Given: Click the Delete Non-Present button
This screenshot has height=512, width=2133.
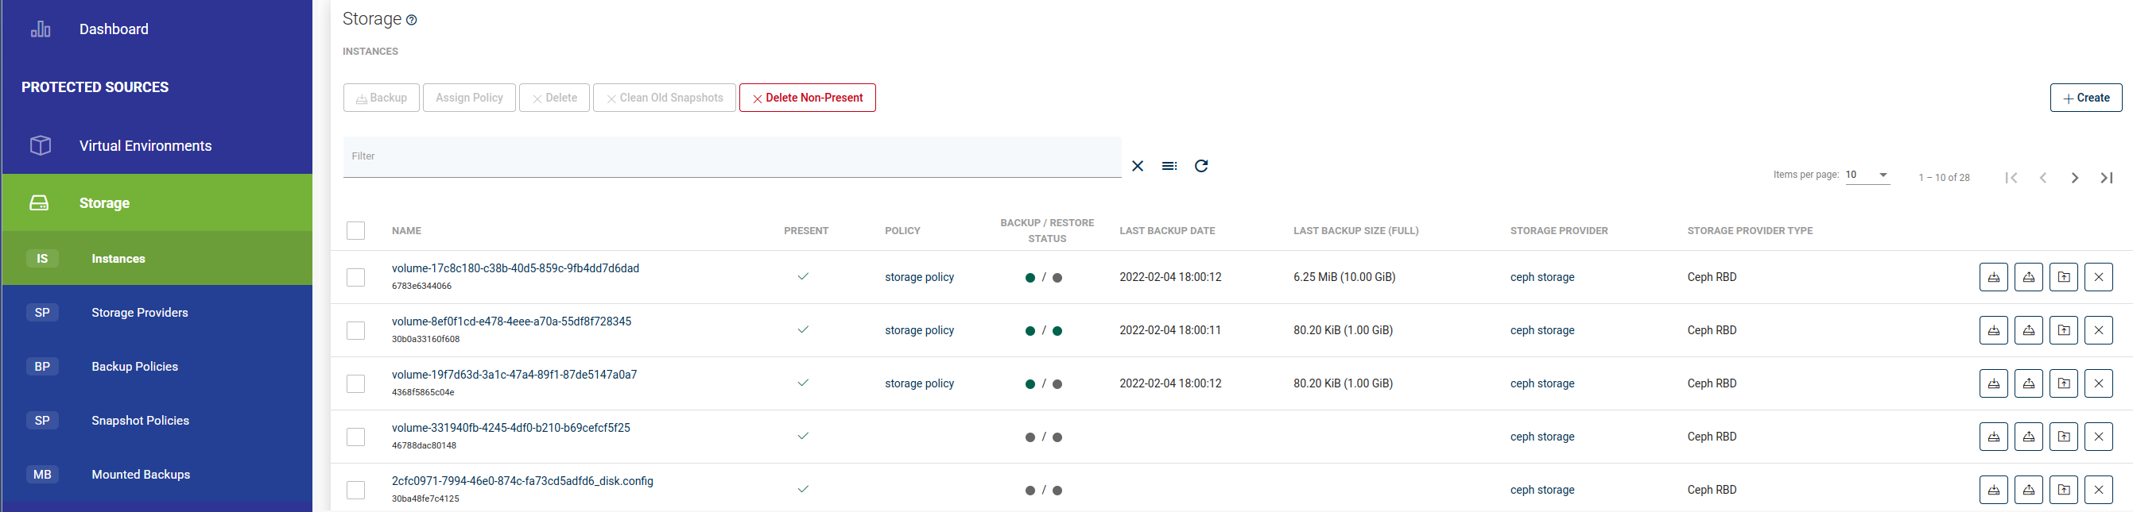Looking at the screenshot, I should 806,98.
